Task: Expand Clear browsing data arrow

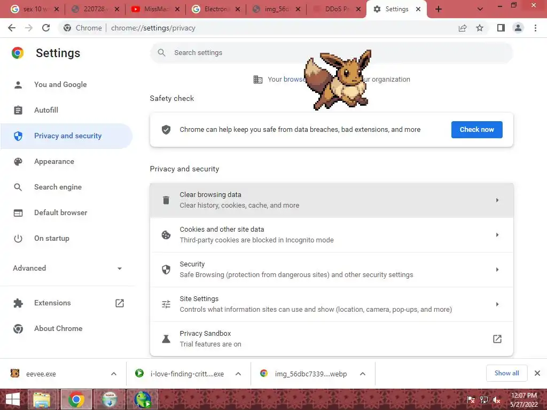Action: click(x=497, y=200)
